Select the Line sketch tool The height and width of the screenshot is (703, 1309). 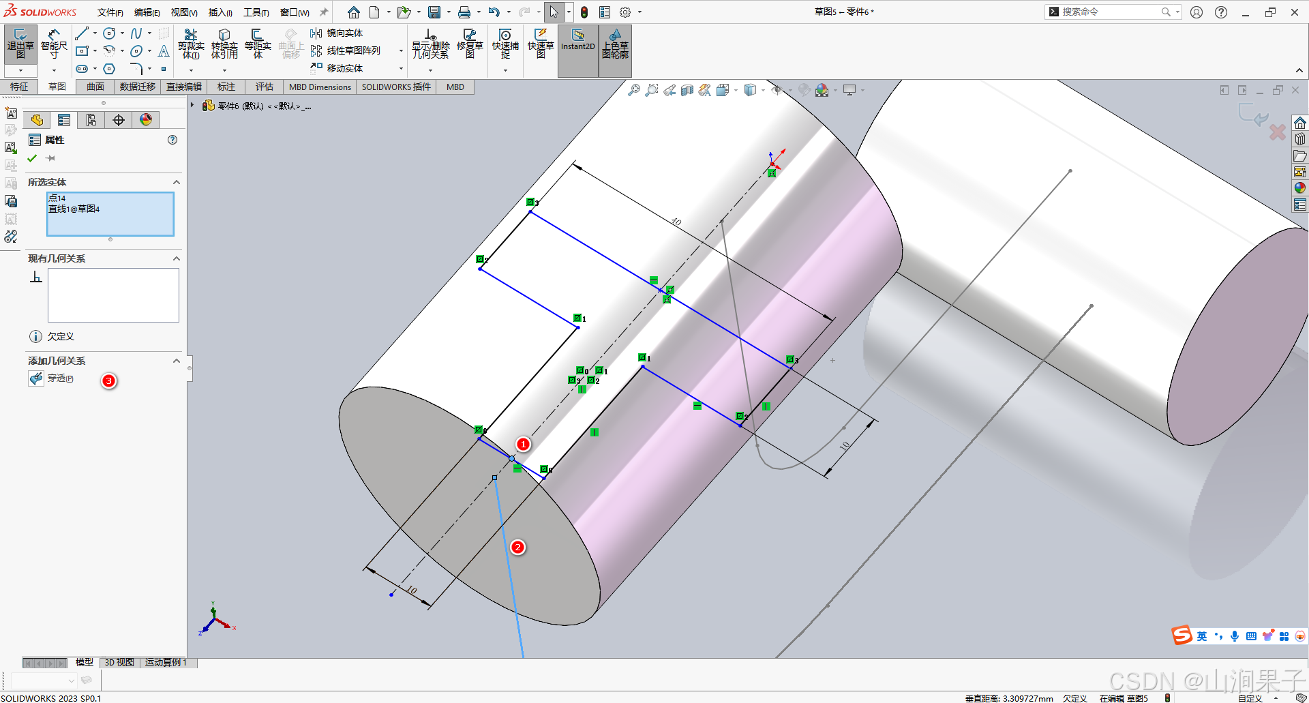coord(82,33)
